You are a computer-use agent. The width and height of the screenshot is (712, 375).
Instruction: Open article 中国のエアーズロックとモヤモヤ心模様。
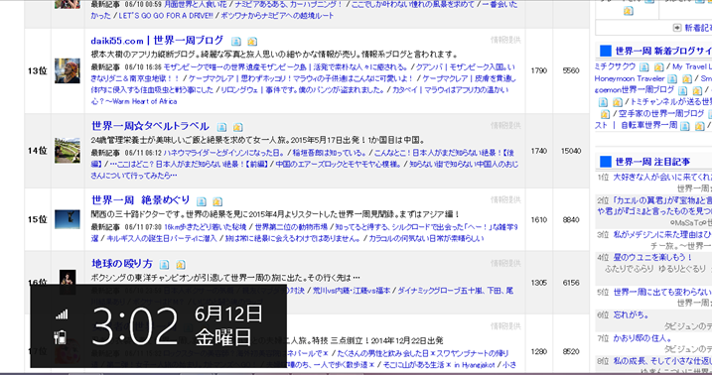click(x=340, y=164)
